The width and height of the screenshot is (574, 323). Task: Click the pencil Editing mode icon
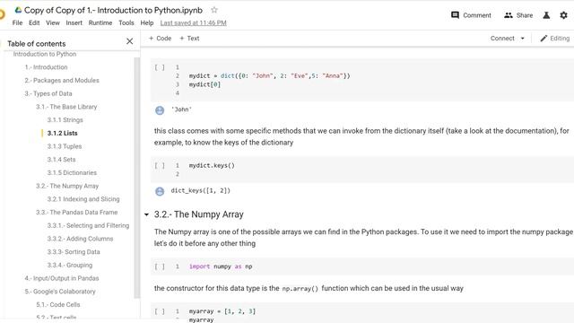click(544, 38)
